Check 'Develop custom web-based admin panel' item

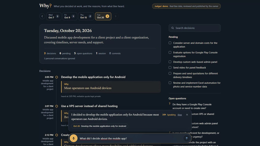click(x=170, y=62)
